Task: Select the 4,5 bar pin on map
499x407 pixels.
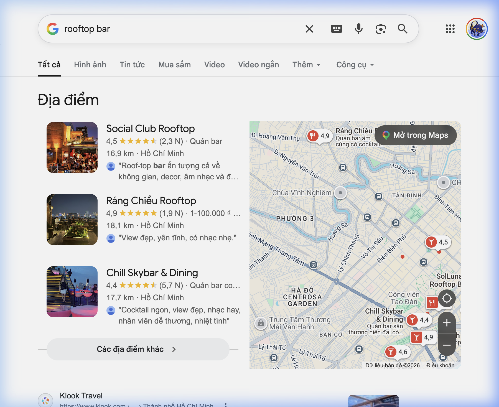Action: (438, 242)
